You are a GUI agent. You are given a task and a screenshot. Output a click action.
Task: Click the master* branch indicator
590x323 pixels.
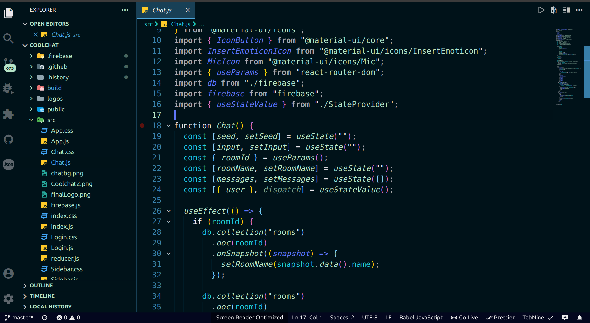(19, 318)
